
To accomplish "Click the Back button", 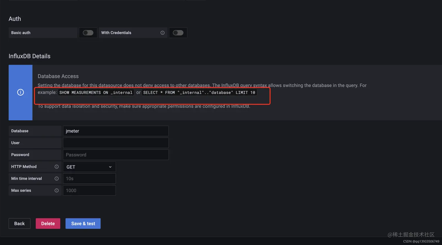I will [19, 223].
